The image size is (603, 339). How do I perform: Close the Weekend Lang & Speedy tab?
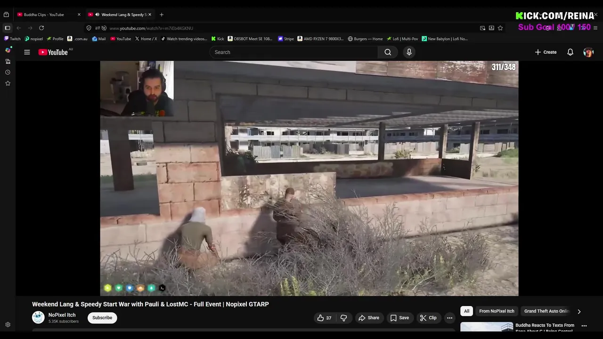click(x=150, y=15)
